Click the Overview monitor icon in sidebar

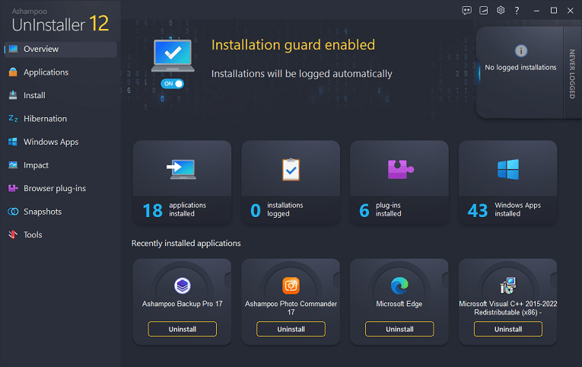(14, 49)
